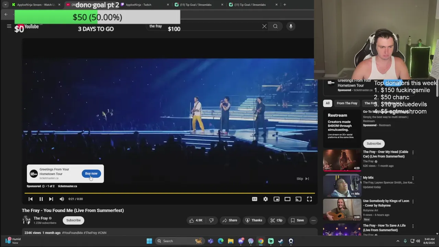Screen dimensions: 439x247
Task: Open options menu for How To Save A Life
Action: point(413,226)
